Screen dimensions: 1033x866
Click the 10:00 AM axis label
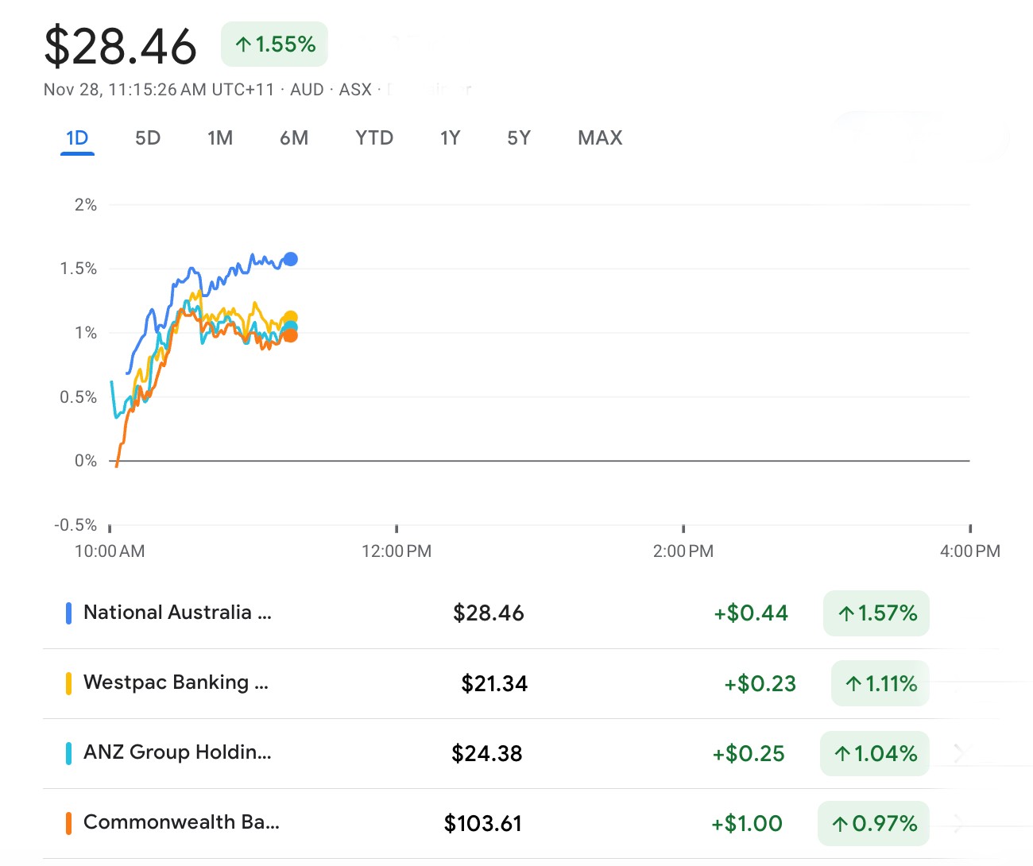(110, 551)
